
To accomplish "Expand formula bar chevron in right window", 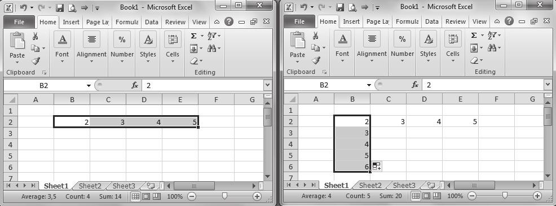I will pyautogui.click(x=548, y=85).
